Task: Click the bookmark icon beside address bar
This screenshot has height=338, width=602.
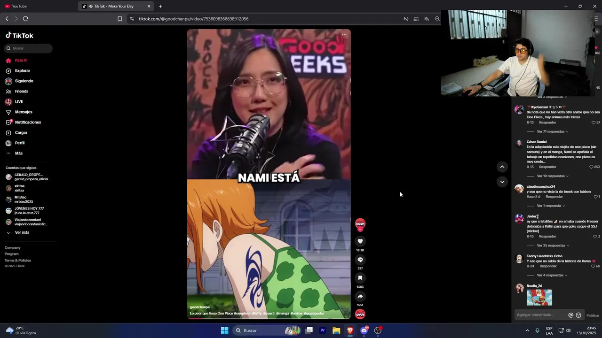Action: pos(119,19)
